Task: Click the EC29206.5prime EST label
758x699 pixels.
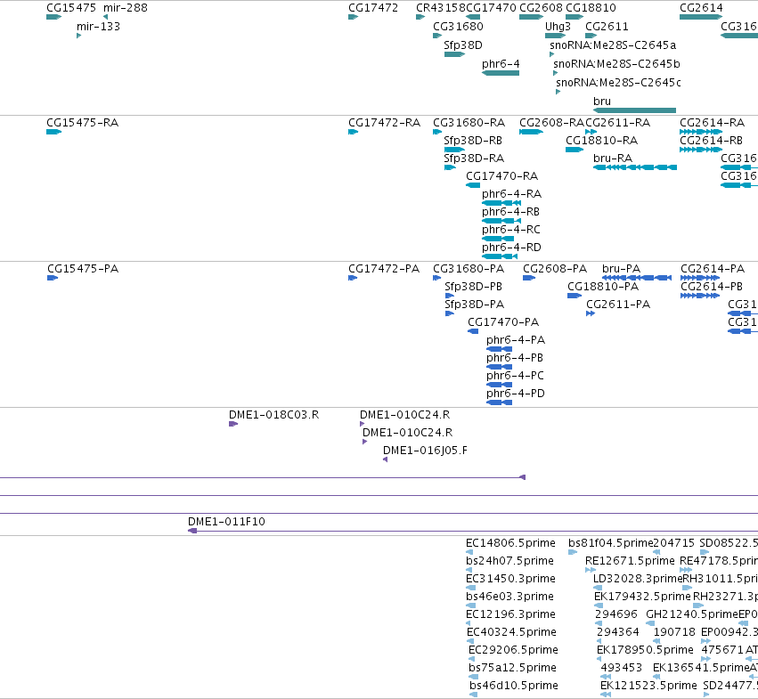Action: tap(513, 650)
